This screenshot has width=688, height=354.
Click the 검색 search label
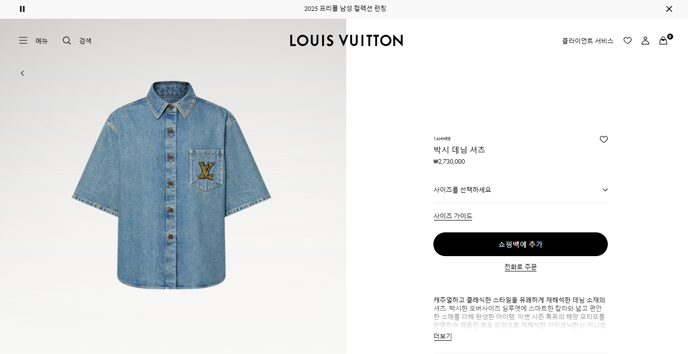[85, 41]
